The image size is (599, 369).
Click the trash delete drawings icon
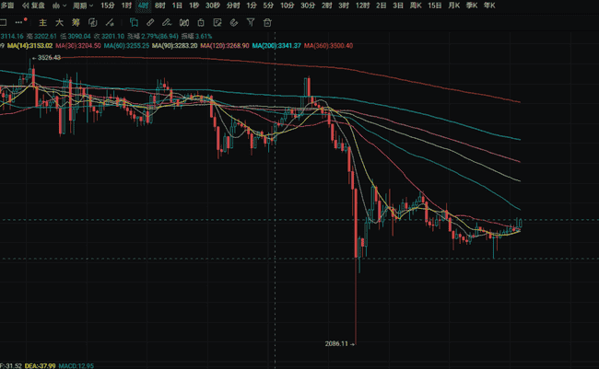[x=267, y=21]
